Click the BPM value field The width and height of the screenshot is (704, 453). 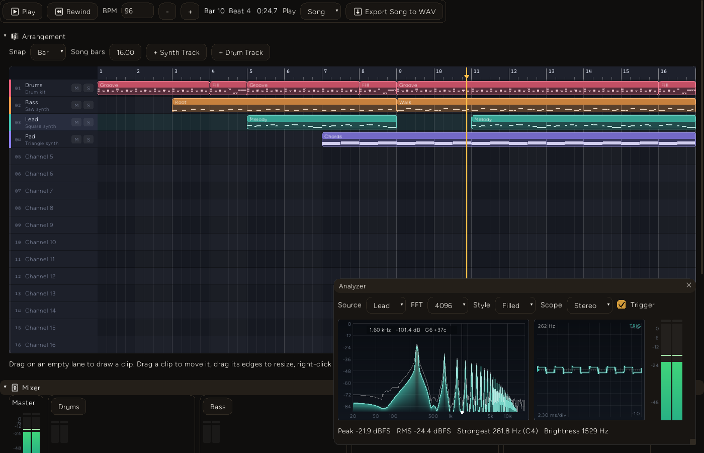point(137,11)
